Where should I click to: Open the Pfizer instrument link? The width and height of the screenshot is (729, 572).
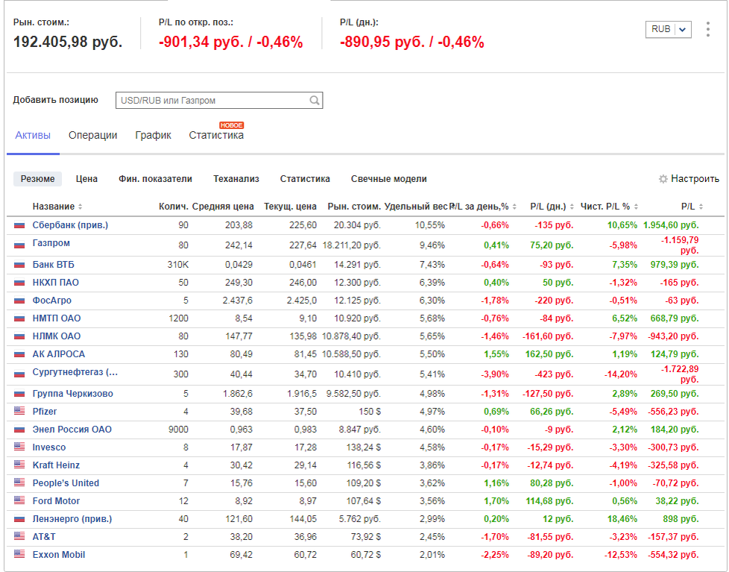click(x=45, y=411)
